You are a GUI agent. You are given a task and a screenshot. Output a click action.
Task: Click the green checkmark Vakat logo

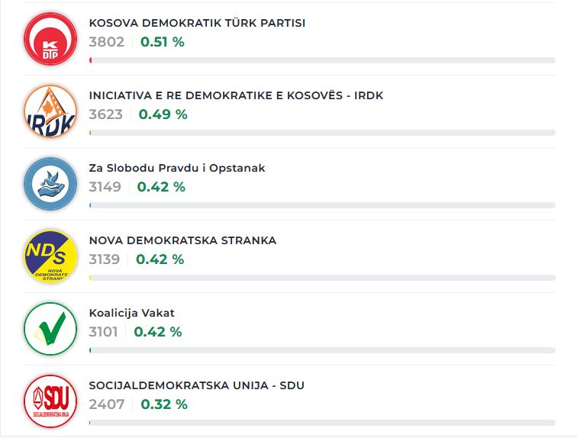click(x=50, y=328)
